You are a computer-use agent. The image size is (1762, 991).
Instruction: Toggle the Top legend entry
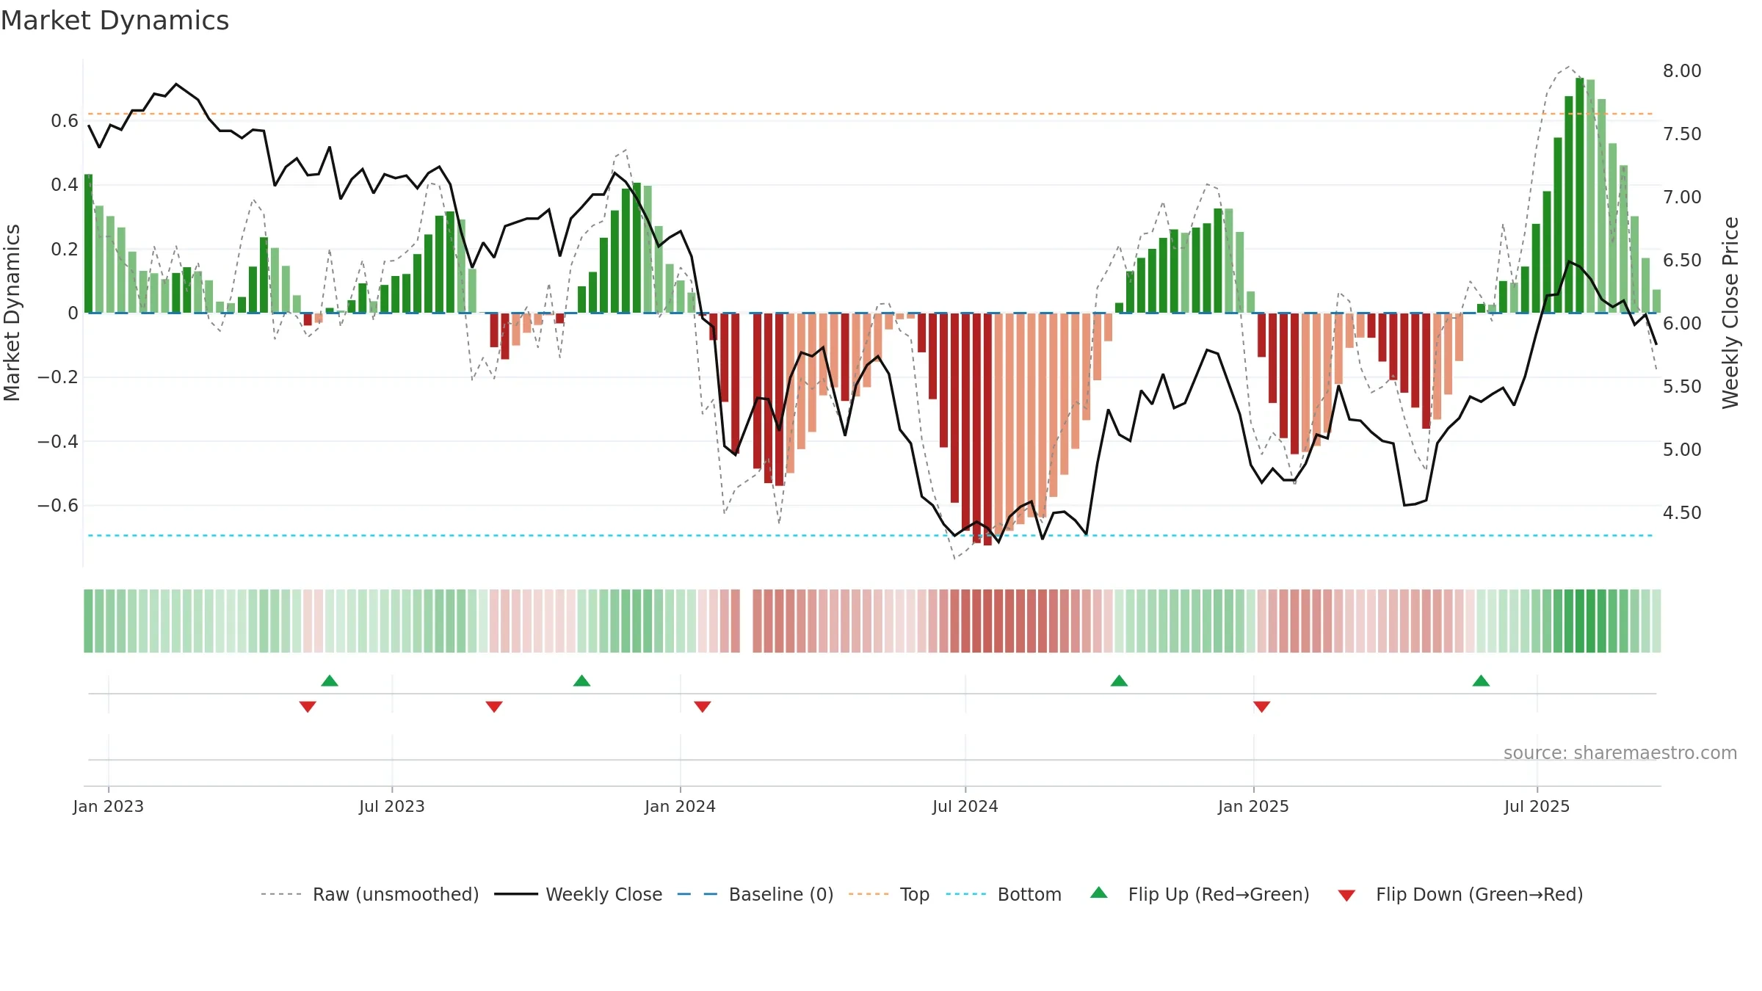pos(889,894)
